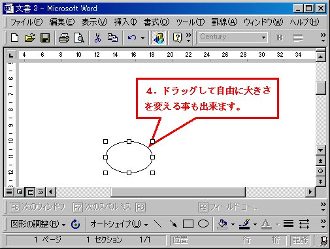This screenshot has height=249, width=330.
Task: Open the Century font dropdown
Action: tap(263, 37)
